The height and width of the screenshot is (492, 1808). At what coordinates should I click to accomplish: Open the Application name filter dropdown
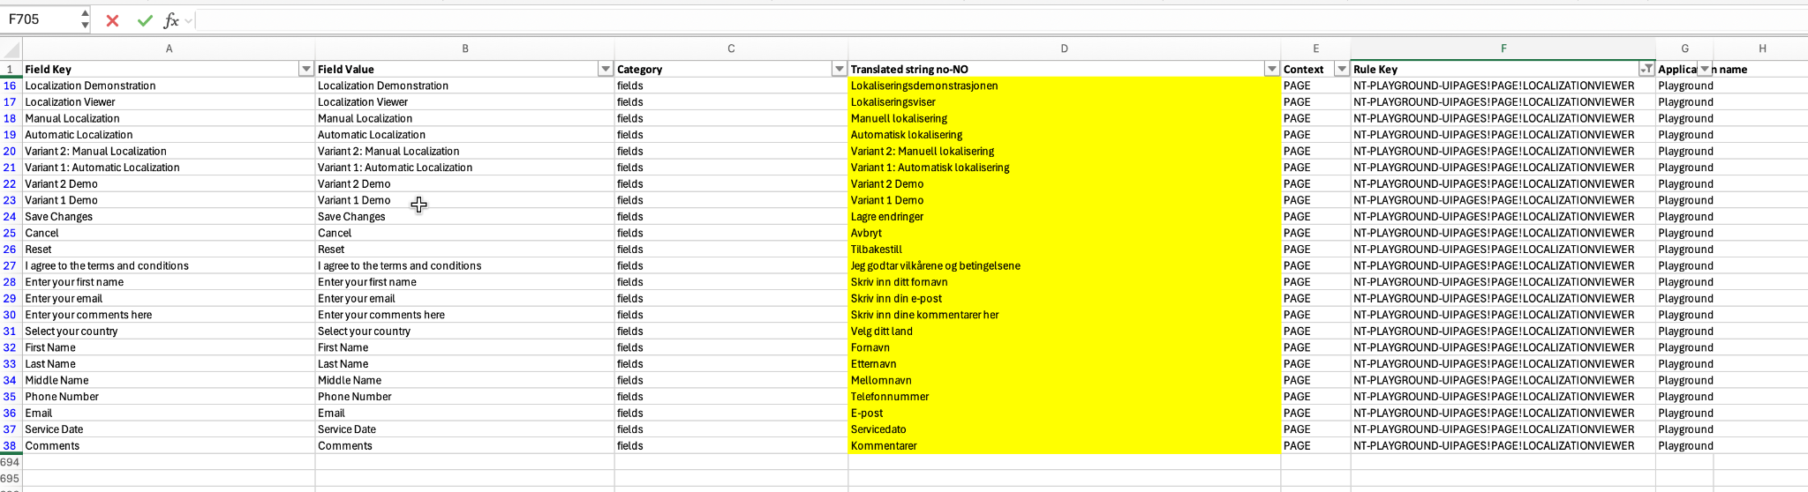tap(1705, 69)
